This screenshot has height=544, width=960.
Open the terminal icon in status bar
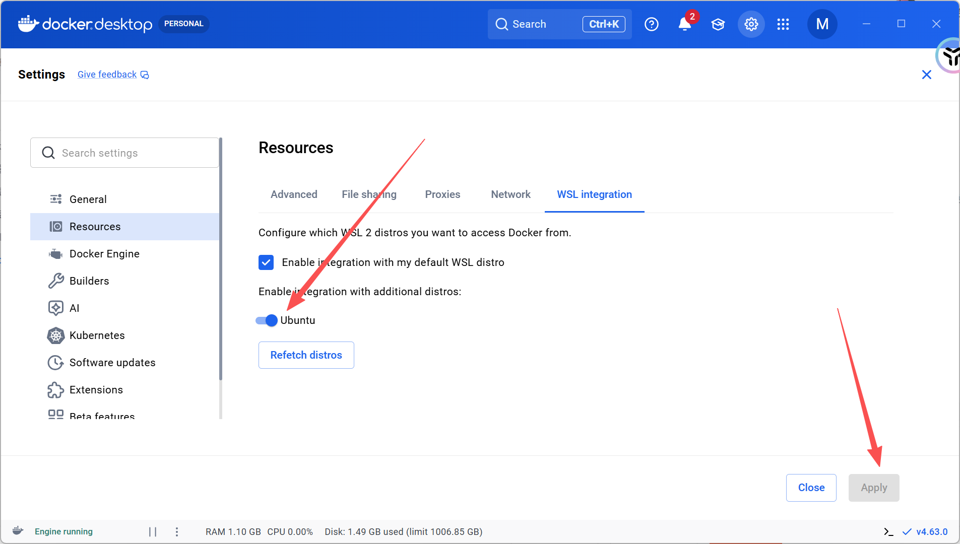click(888, 532)
